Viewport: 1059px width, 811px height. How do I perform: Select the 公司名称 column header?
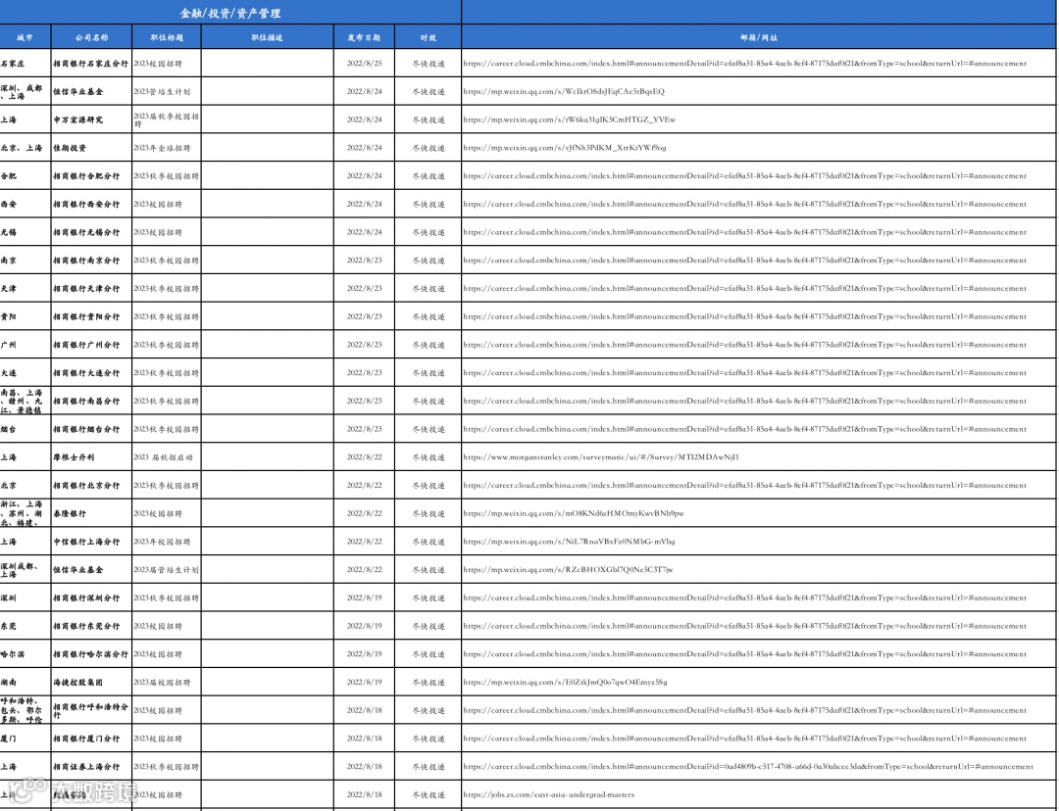[92, 38]
